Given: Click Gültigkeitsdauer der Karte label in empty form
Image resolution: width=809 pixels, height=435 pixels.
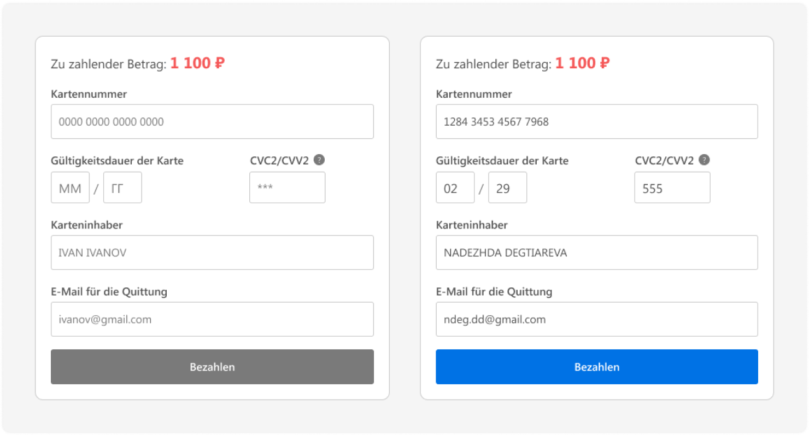Looking at the screenshot, I should coord(117,161).
